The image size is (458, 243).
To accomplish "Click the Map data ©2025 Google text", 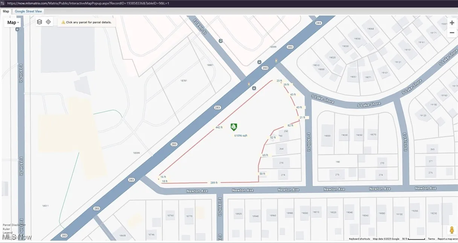I will coord(386,239).
